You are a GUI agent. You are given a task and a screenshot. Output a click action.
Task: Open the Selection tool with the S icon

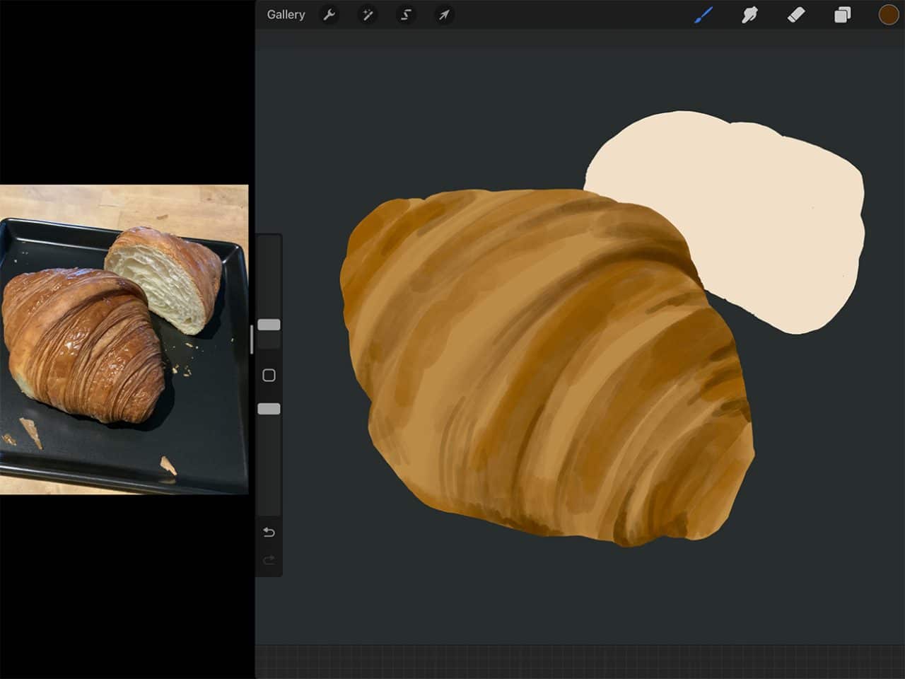(x=406, y=15)
